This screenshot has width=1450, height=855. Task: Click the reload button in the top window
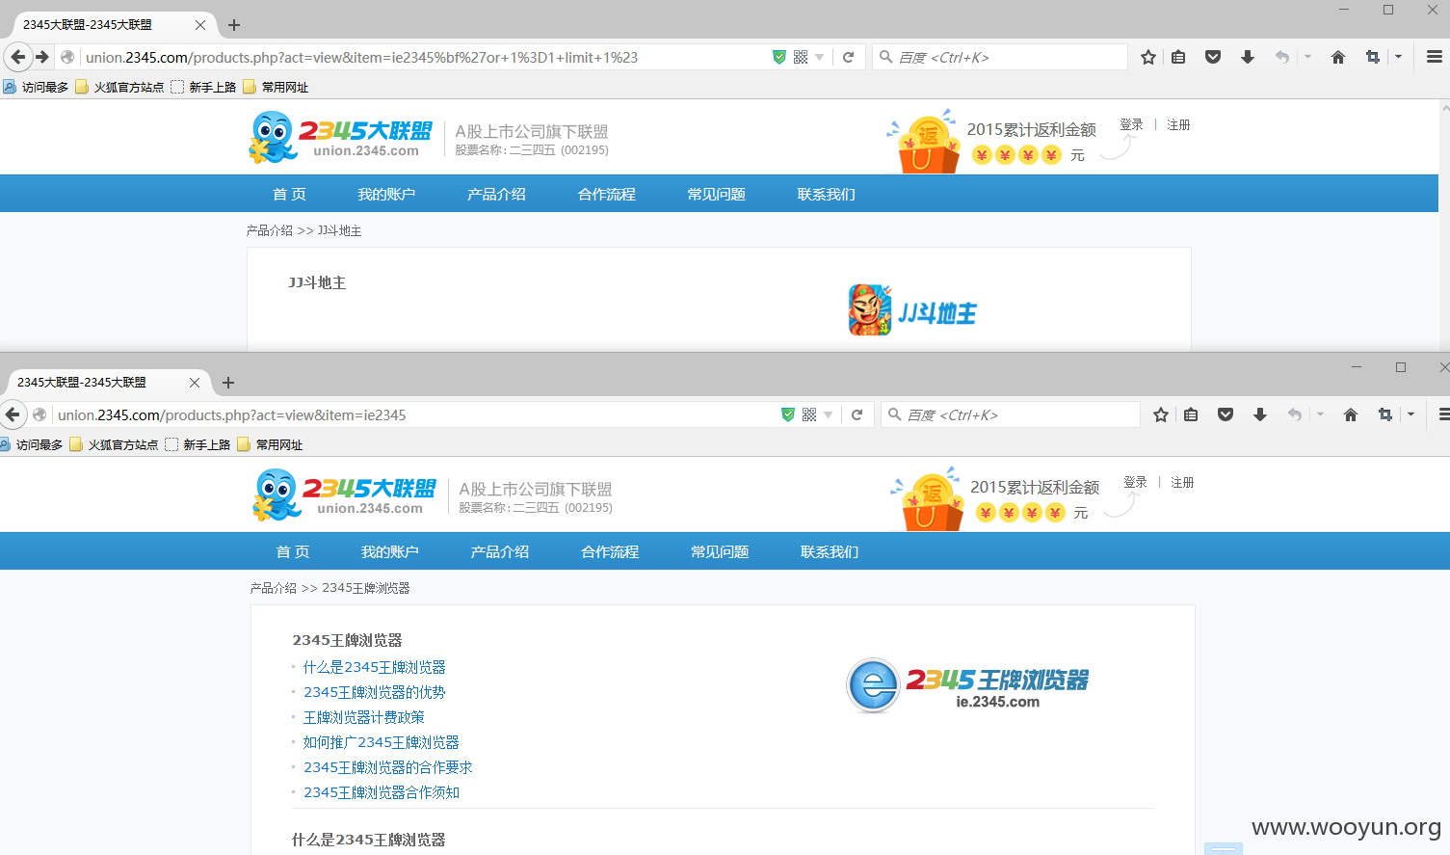pyautogui.click(x=849, y=57)
